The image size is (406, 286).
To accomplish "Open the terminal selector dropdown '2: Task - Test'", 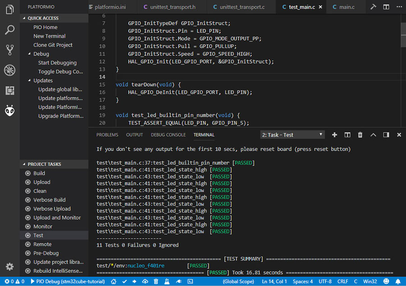I will (x=292, y=135).
